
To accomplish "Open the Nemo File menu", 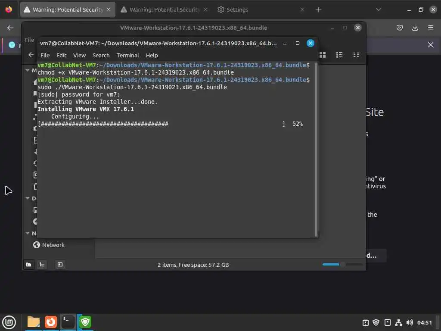I will point(29,40).
